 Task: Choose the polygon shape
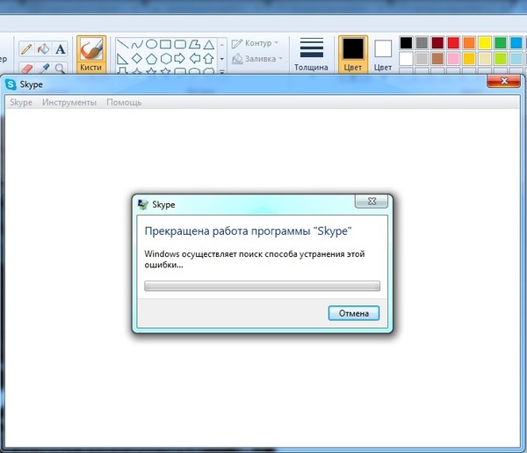[194, 44]
